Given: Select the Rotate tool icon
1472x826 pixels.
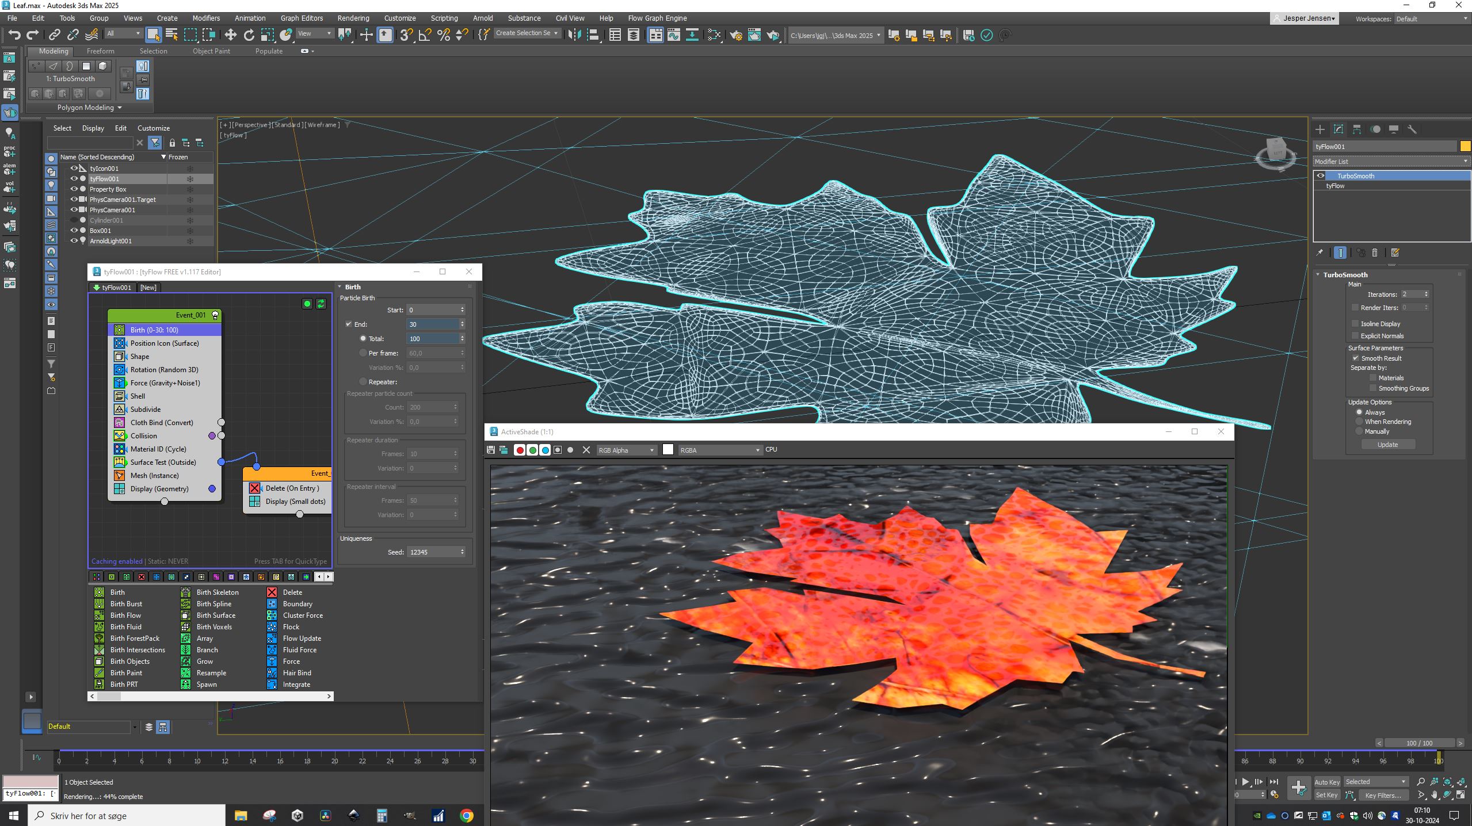Looking at the screenshot, I should pos(249,35).
